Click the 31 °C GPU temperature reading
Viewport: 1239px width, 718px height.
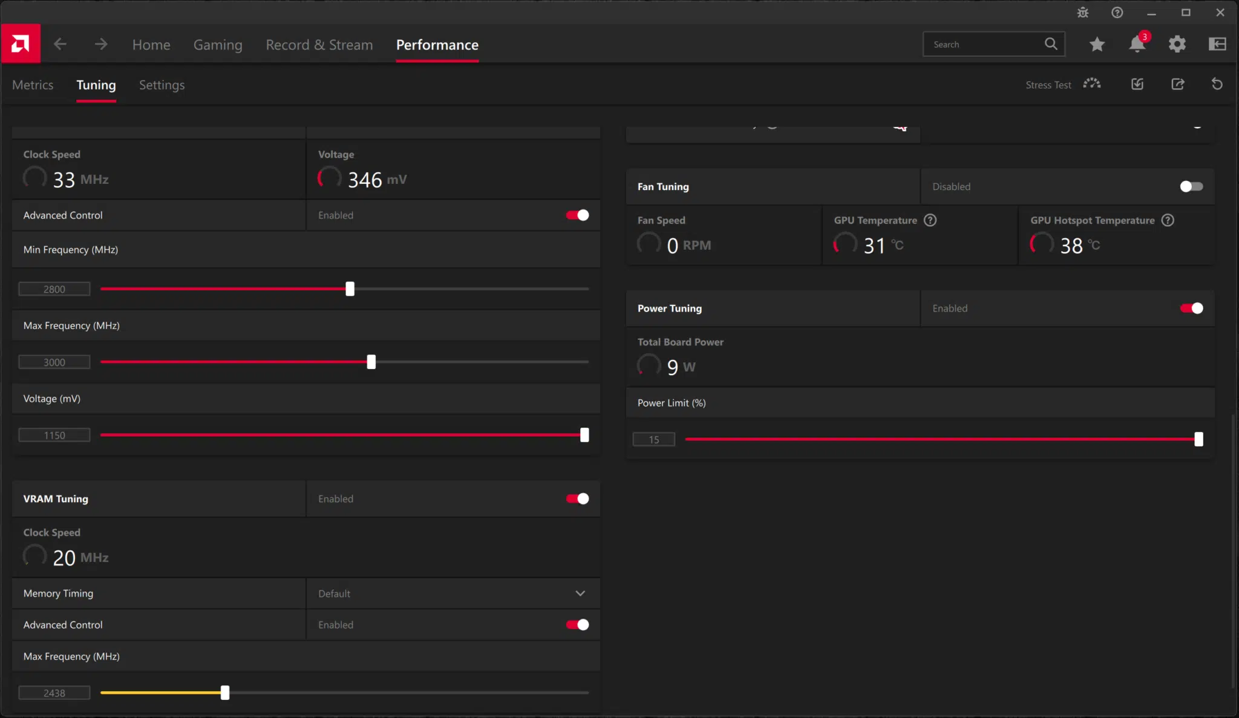coord(883,246)
